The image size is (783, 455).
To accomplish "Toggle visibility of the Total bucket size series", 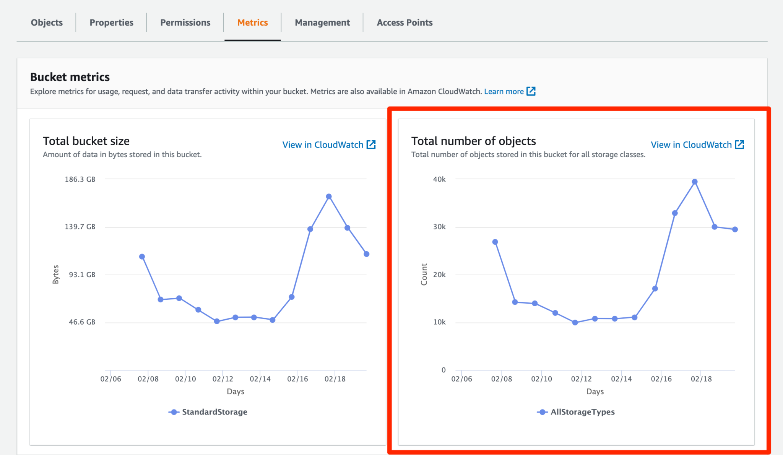I will 214,412.
